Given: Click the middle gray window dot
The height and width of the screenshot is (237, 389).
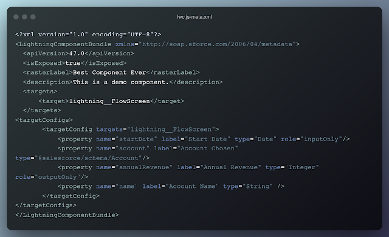Looking at the screenshot, I should 24,17.
